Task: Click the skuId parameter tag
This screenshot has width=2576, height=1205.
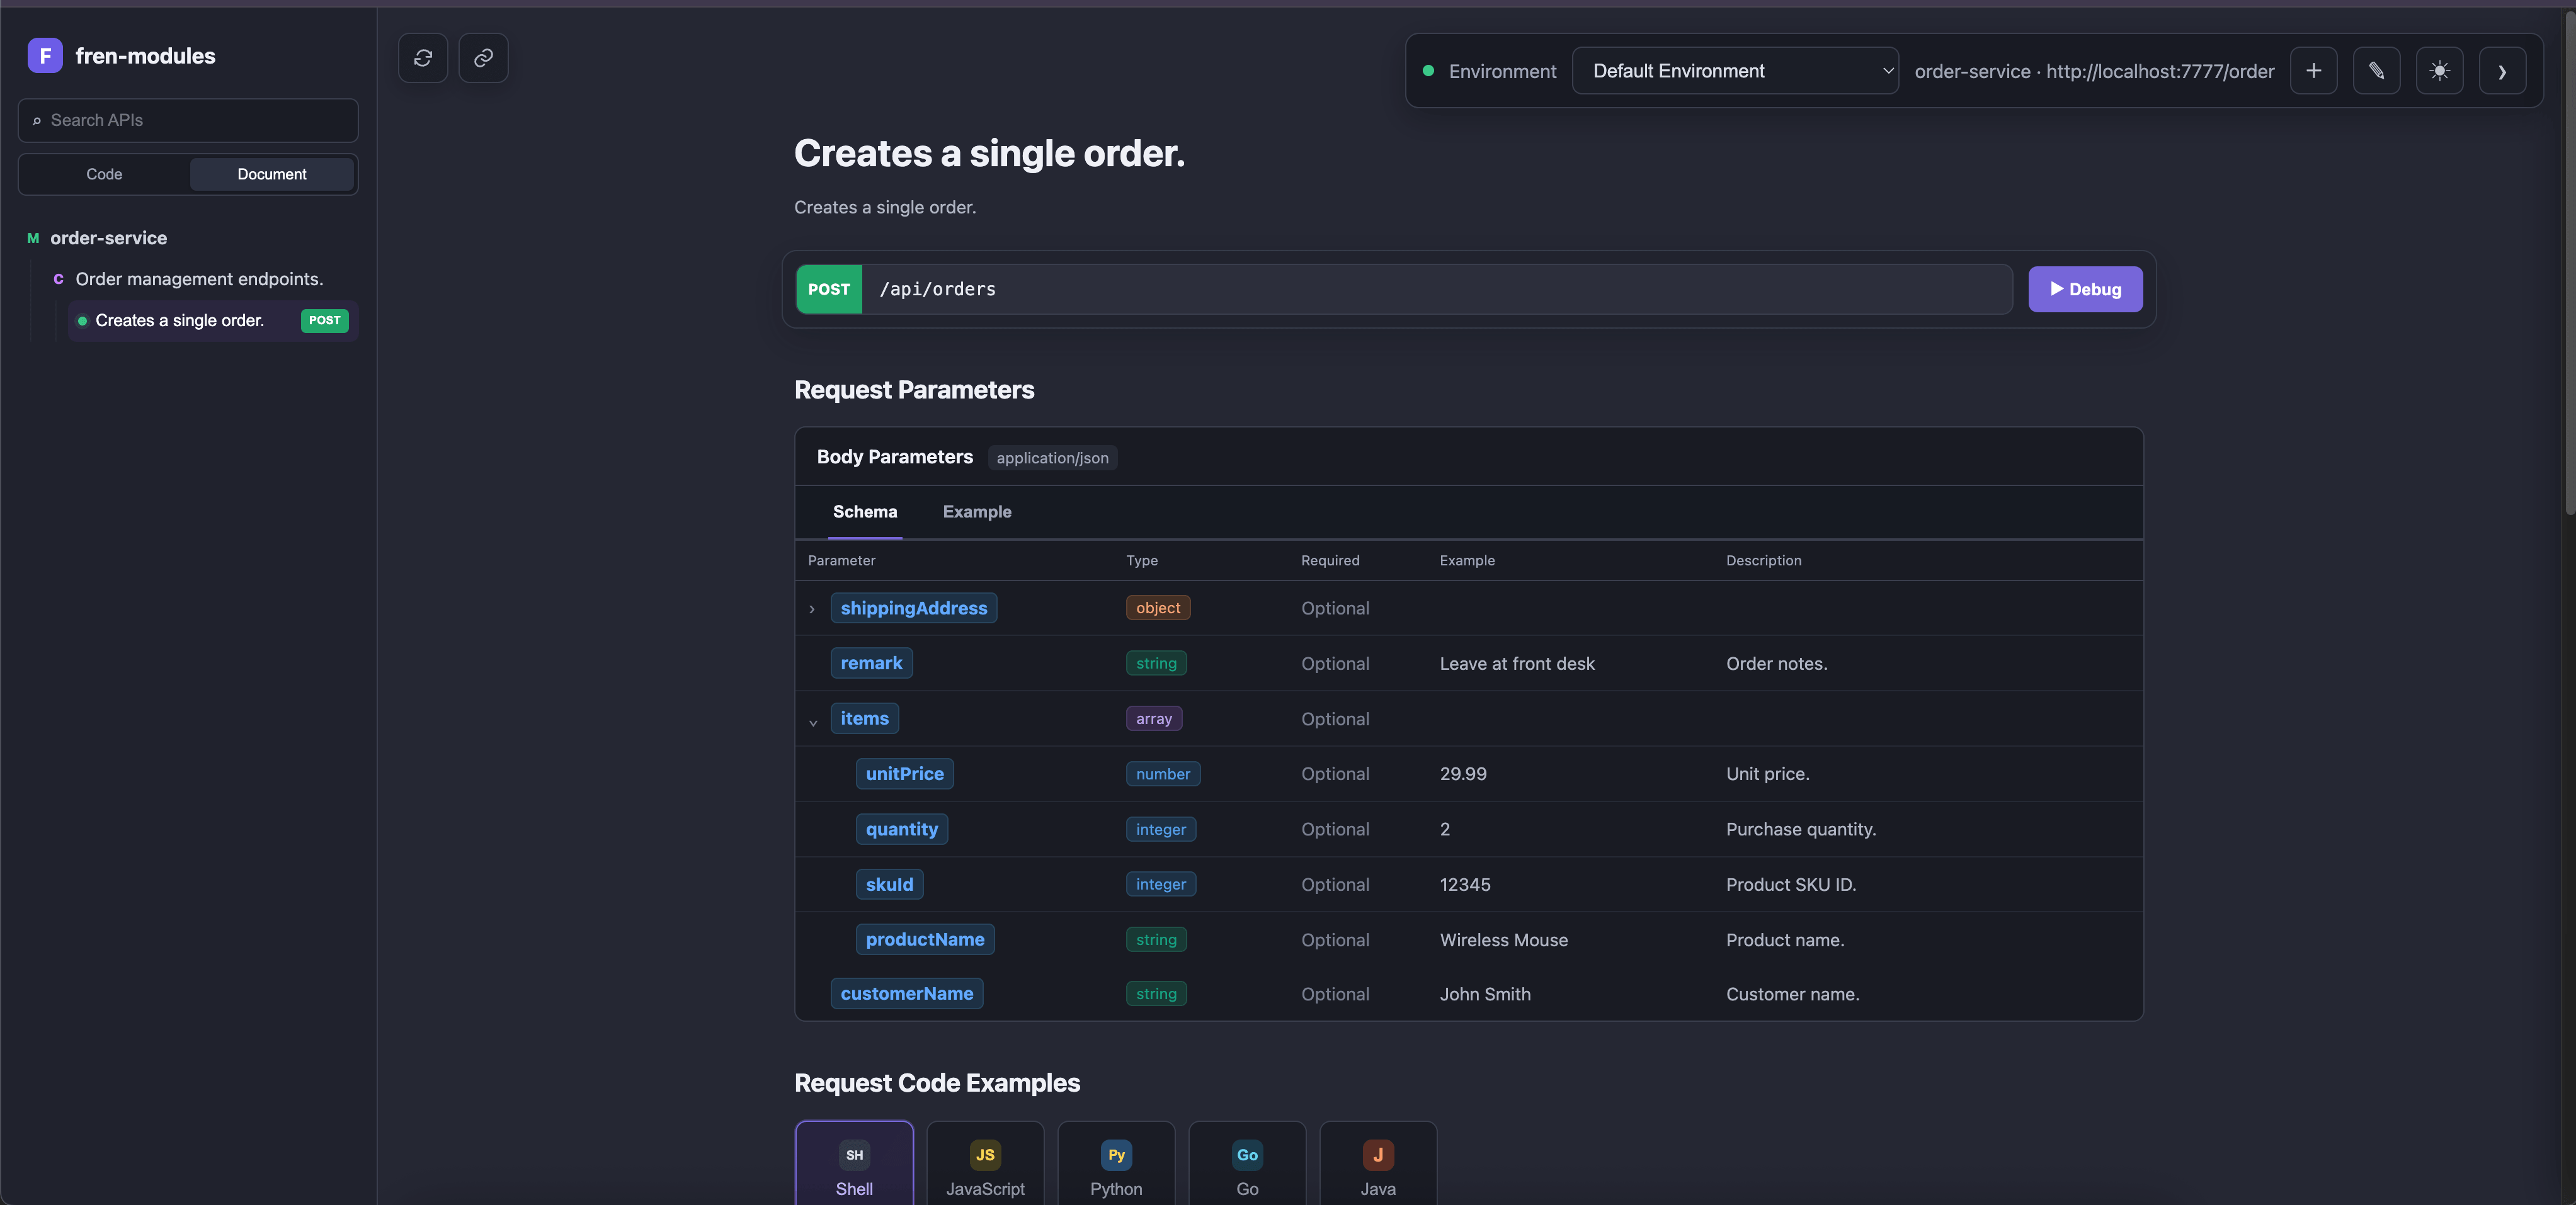Action: [x=890, y=884]
